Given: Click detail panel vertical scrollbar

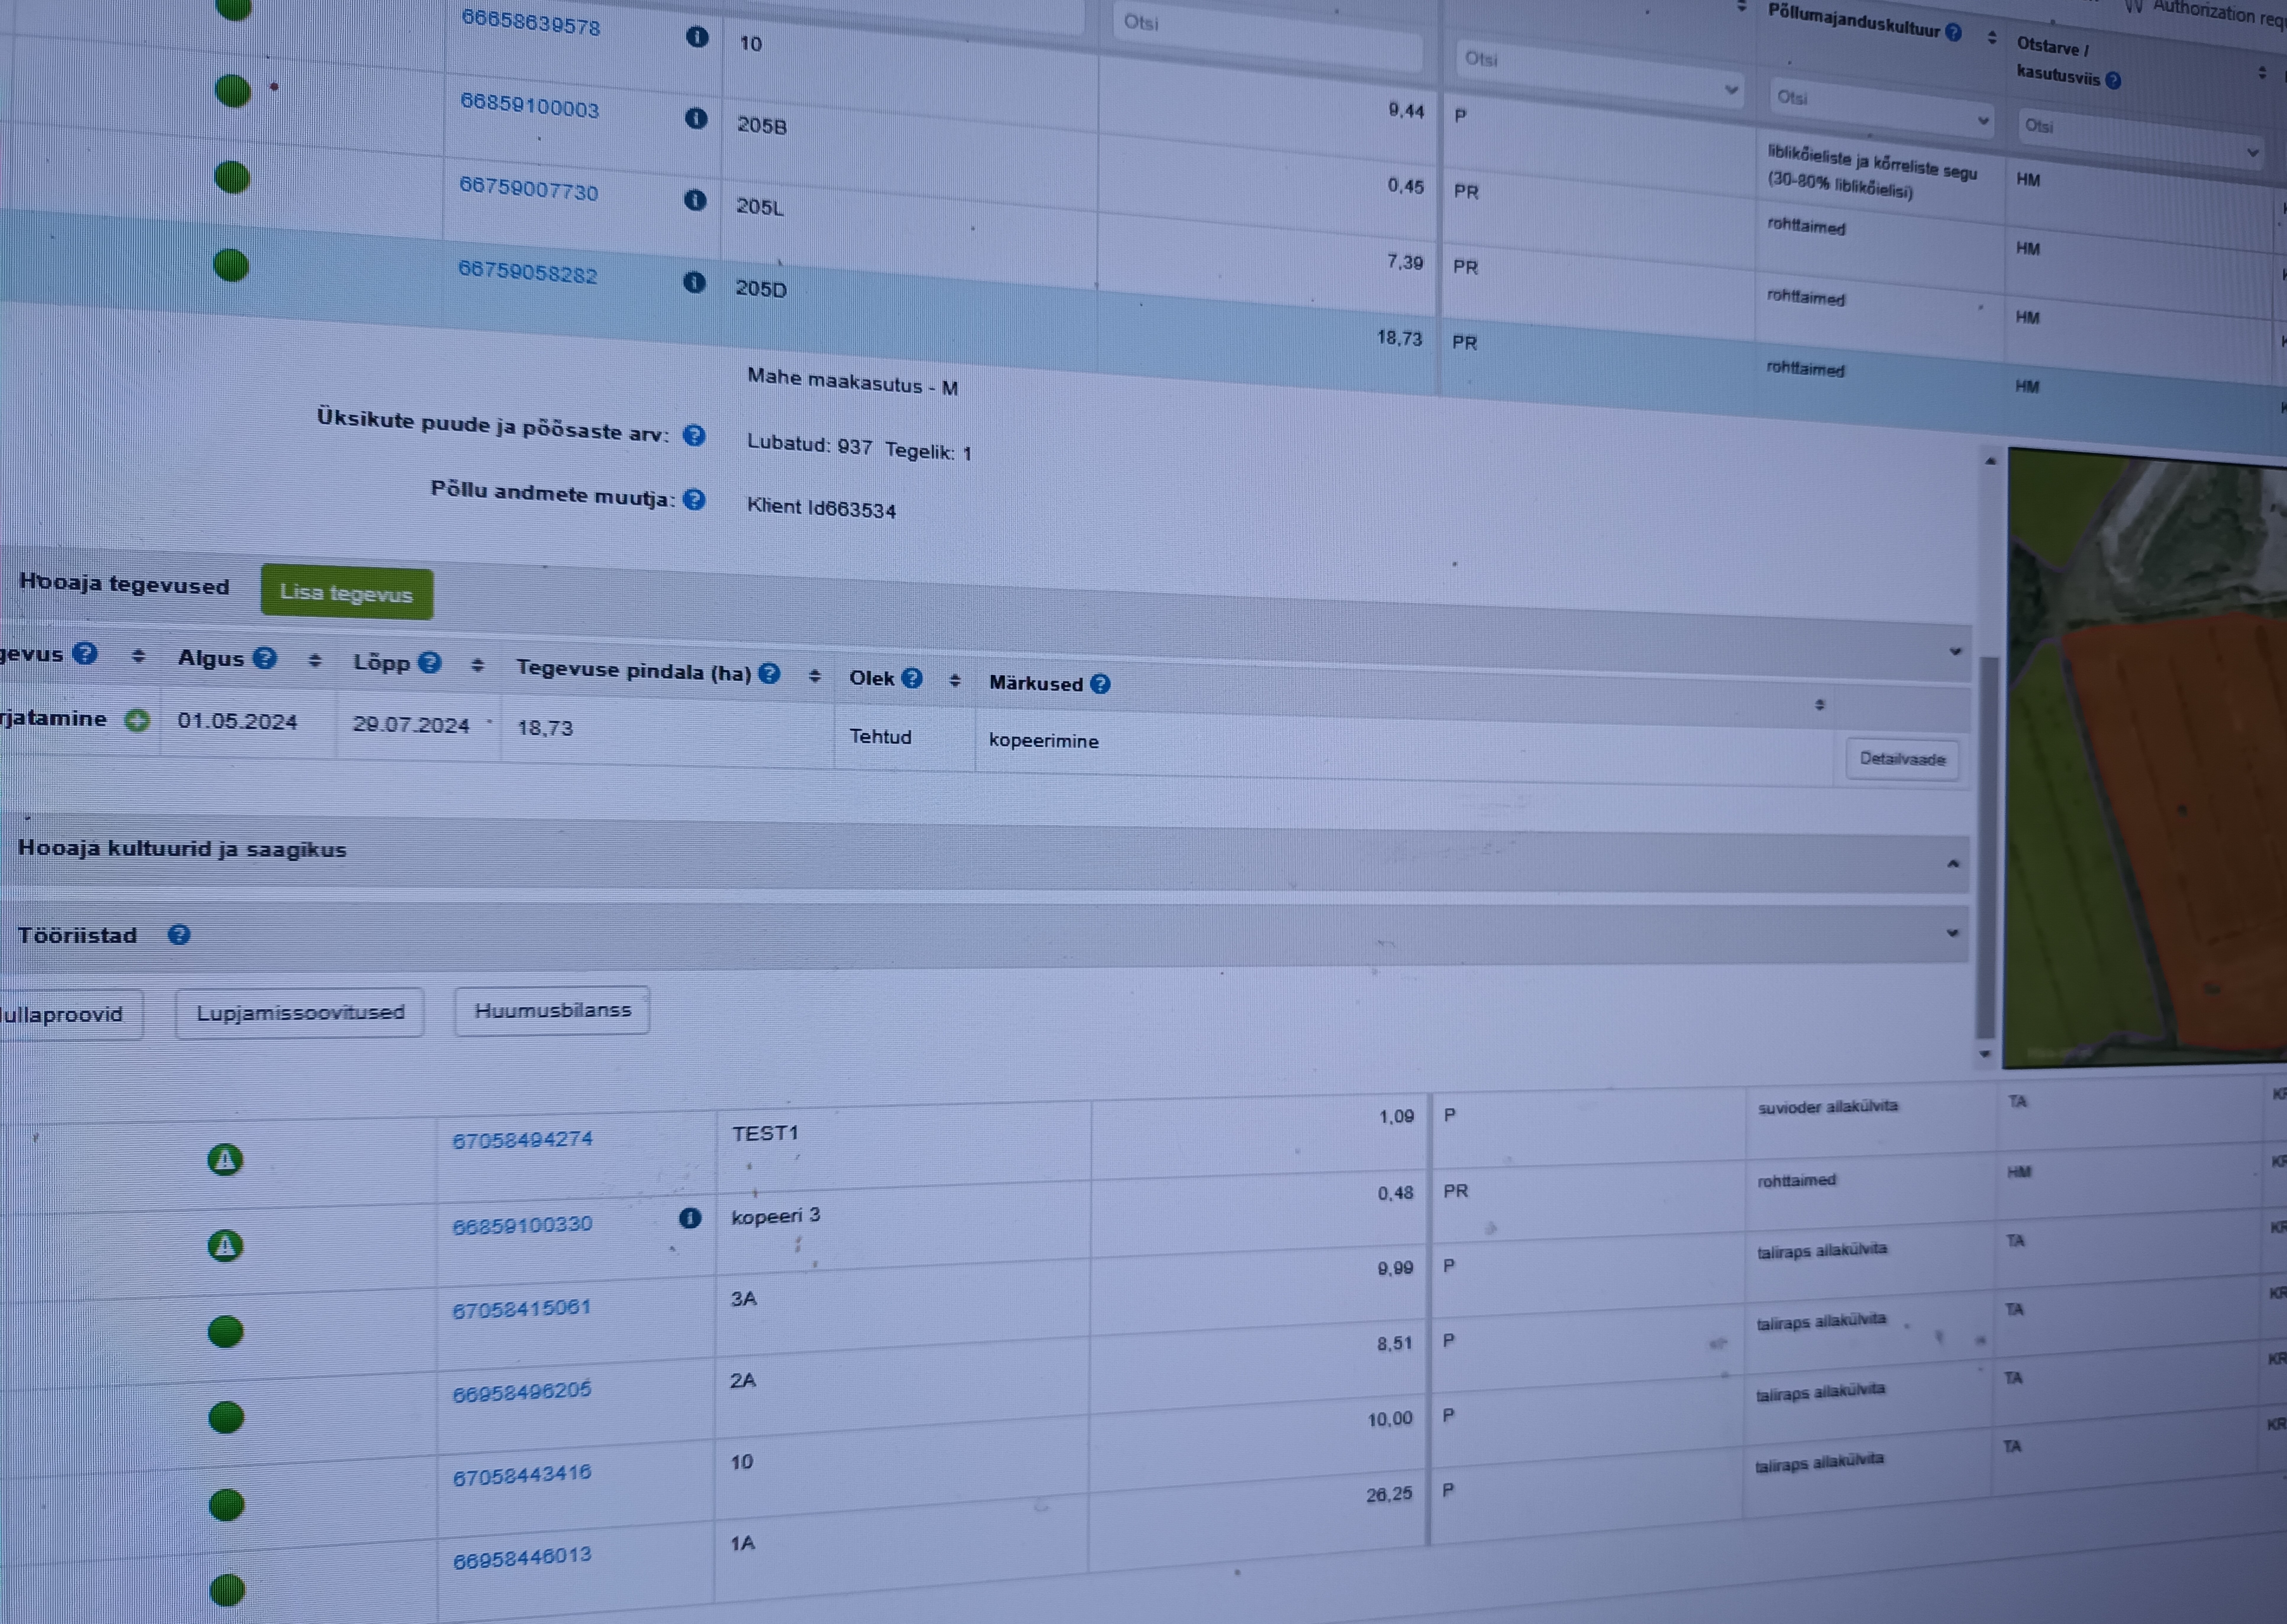Looking at the screenshot, I should click(x=1987, y=848).
